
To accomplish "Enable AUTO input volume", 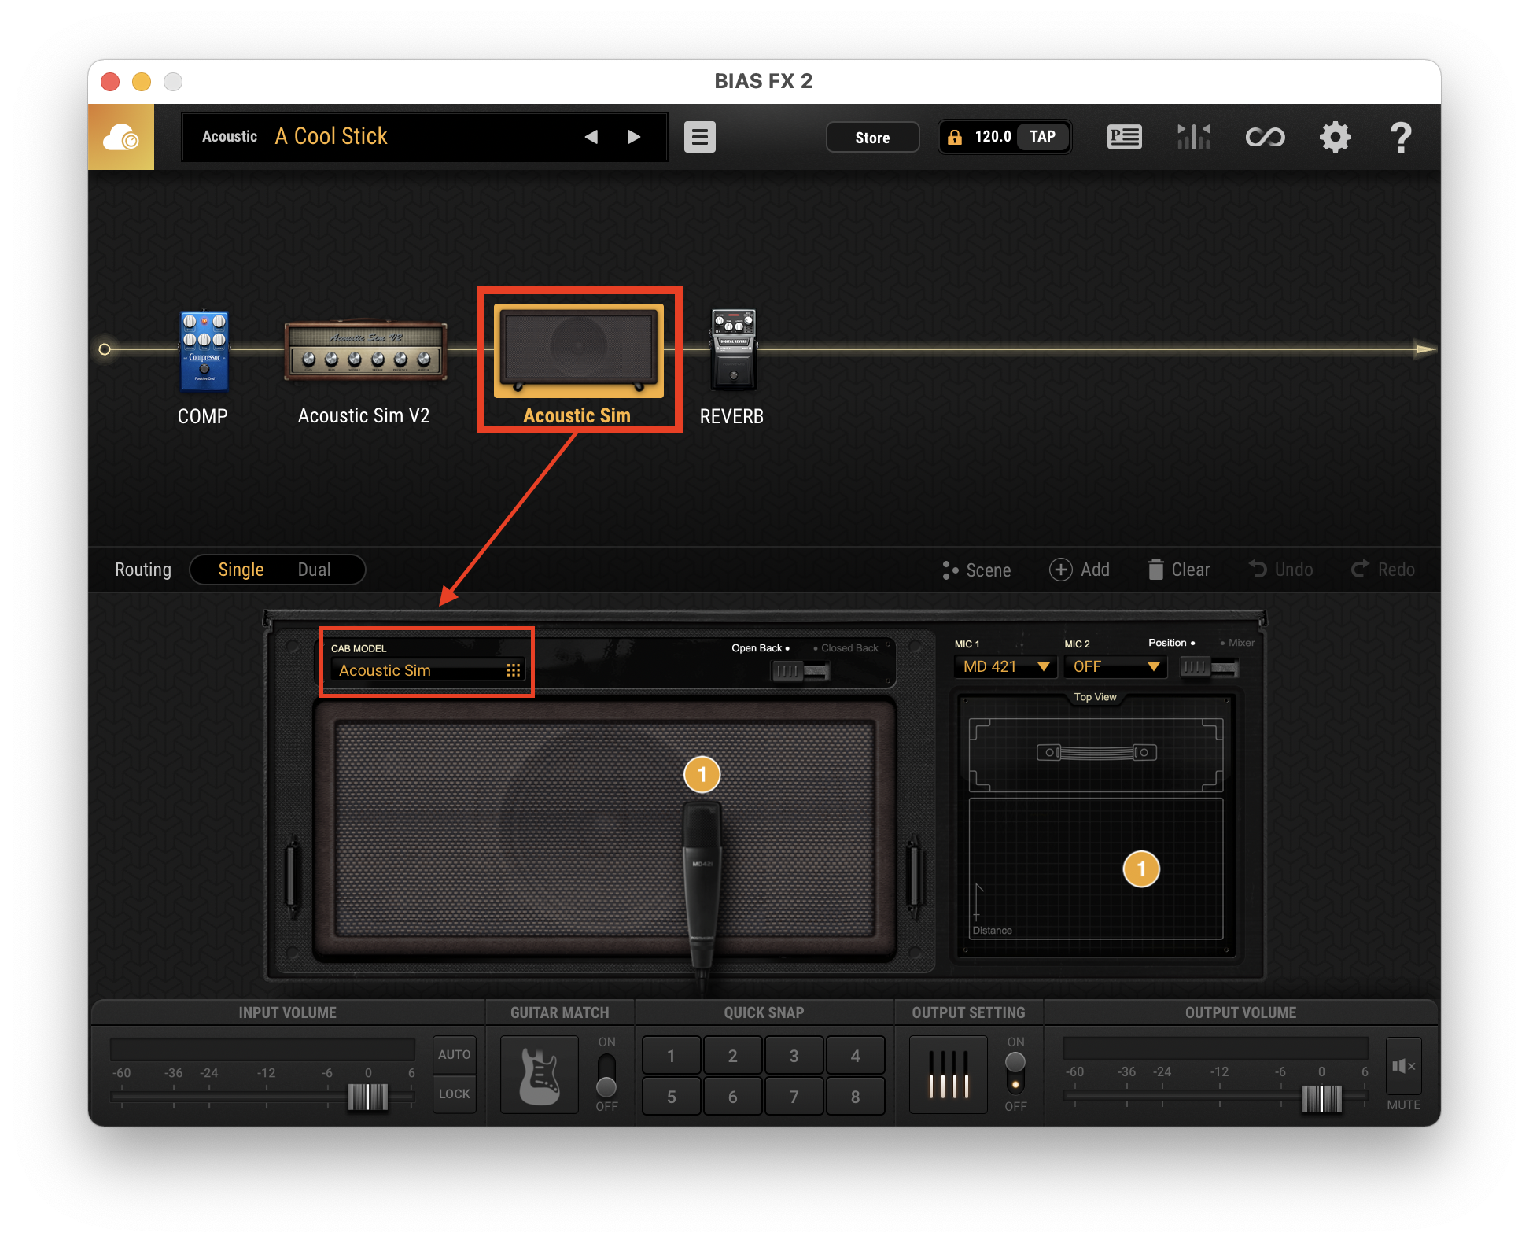I will (x=455, y=1055).
